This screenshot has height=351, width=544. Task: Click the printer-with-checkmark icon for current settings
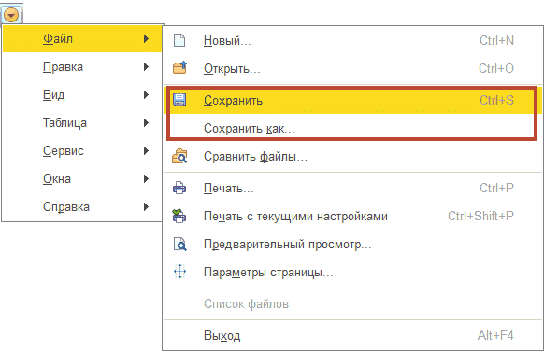(x=179, y=216)
